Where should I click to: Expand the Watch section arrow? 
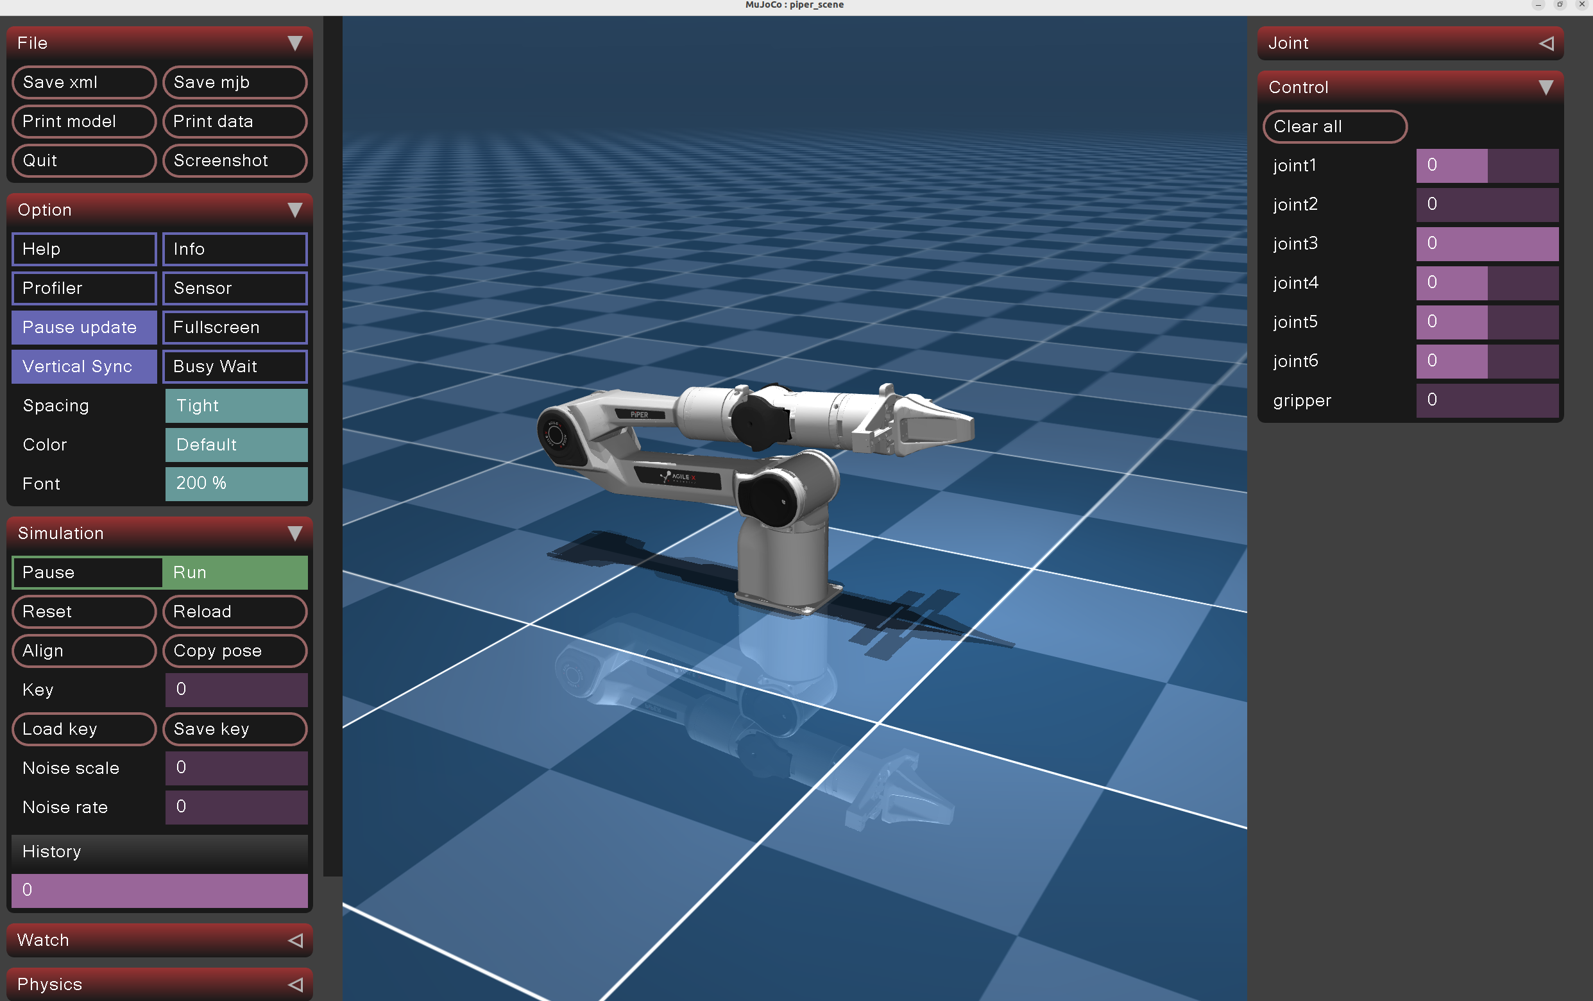295,940
